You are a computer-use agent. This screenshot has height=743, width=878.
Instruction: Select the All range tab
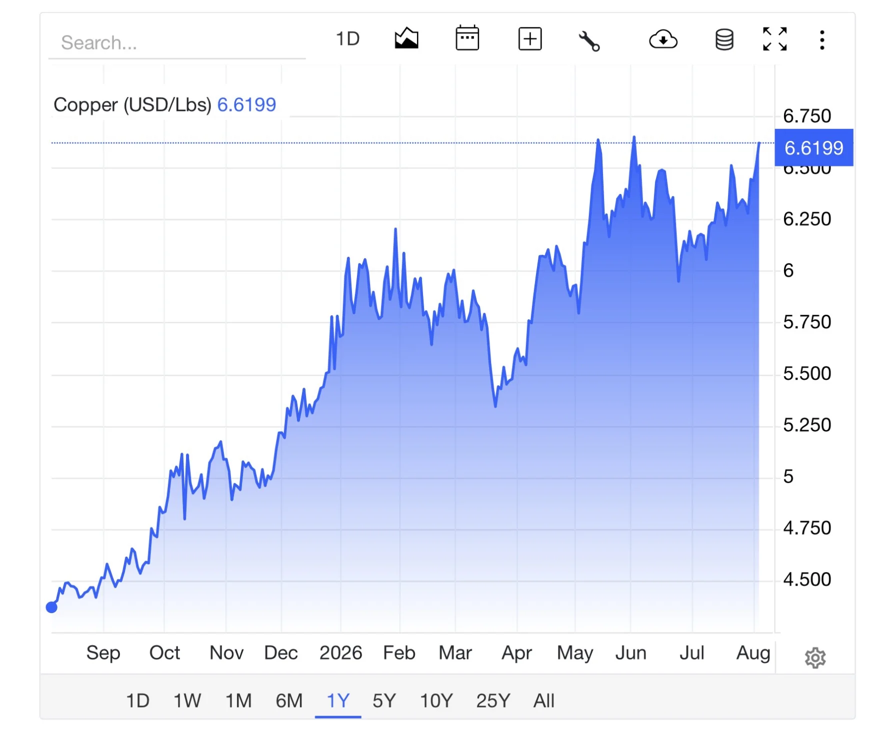coord(543,701)
